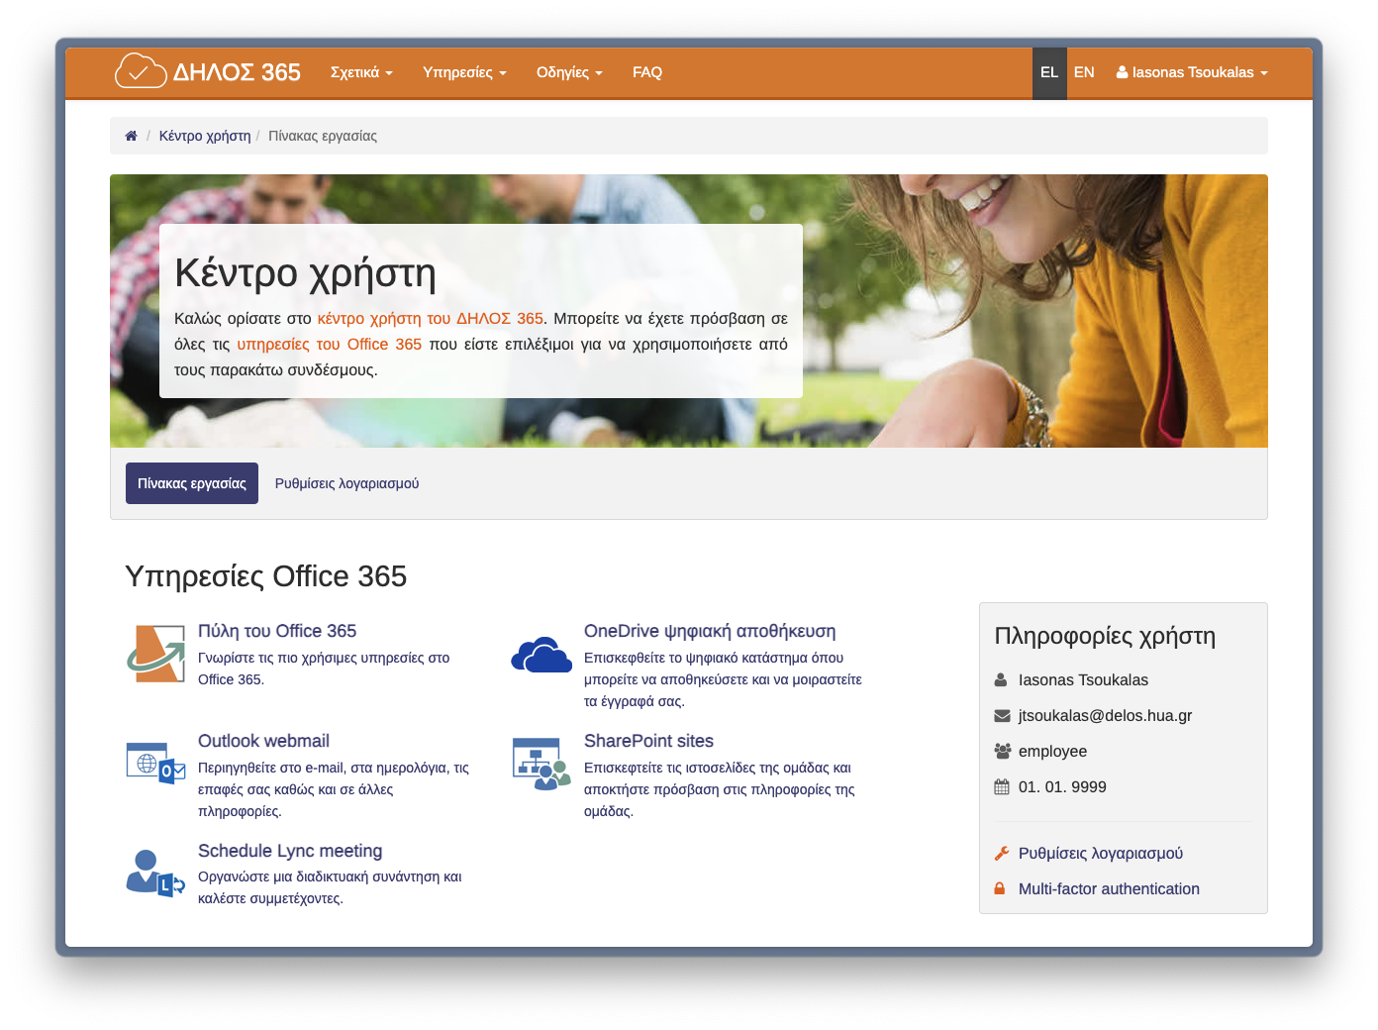1378x1030 pixels.
Task: Select the Πίνακας εργασίας tab
Action: pos(192,483)
